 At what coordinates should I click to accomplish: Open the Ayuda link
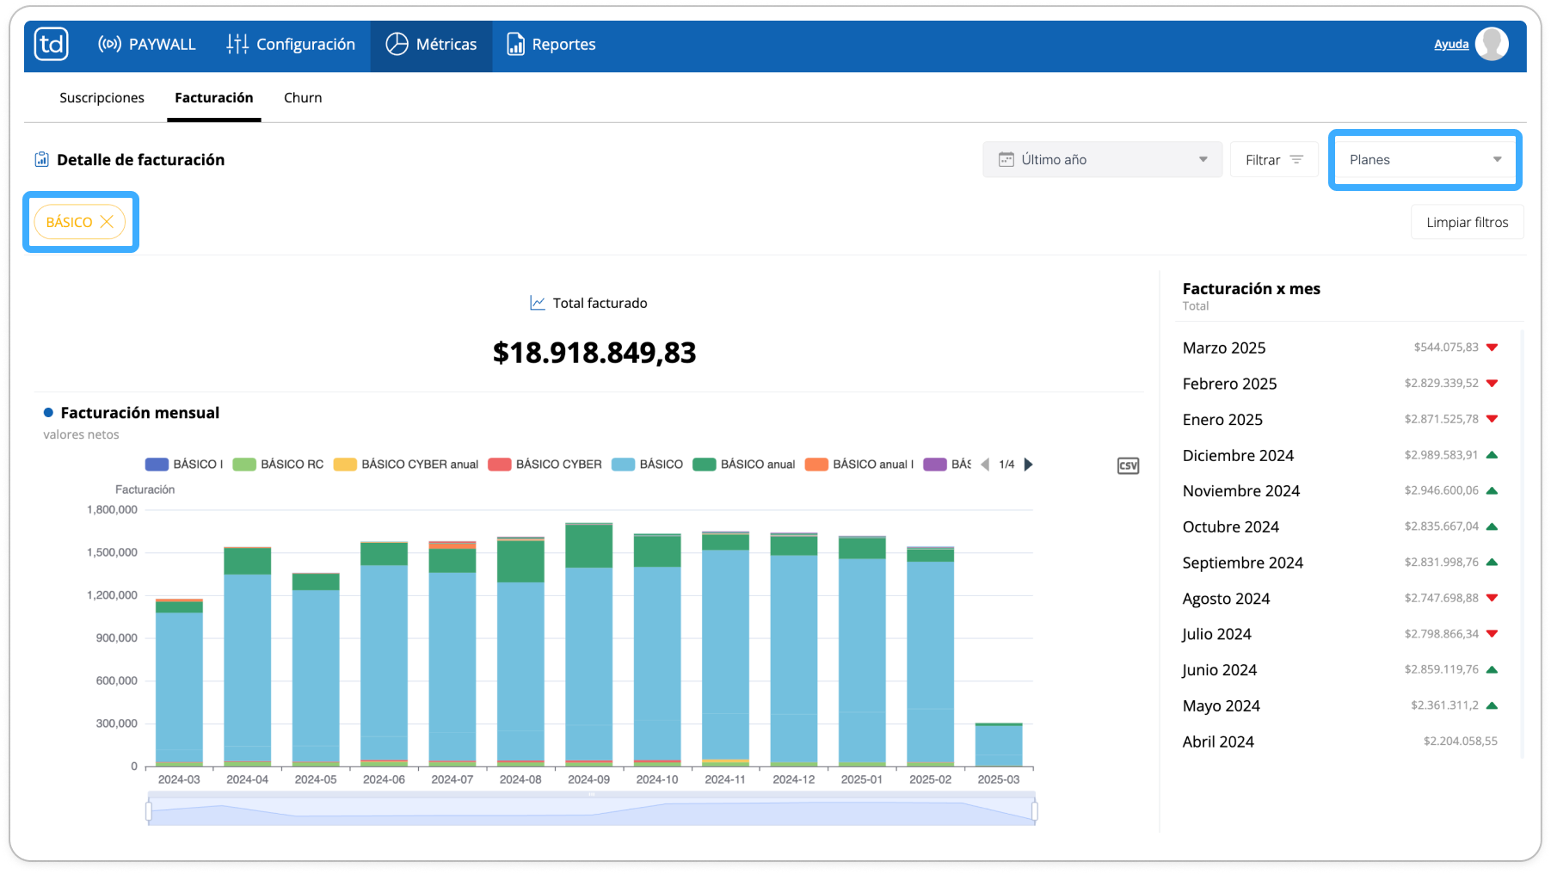pos(1451,45)
